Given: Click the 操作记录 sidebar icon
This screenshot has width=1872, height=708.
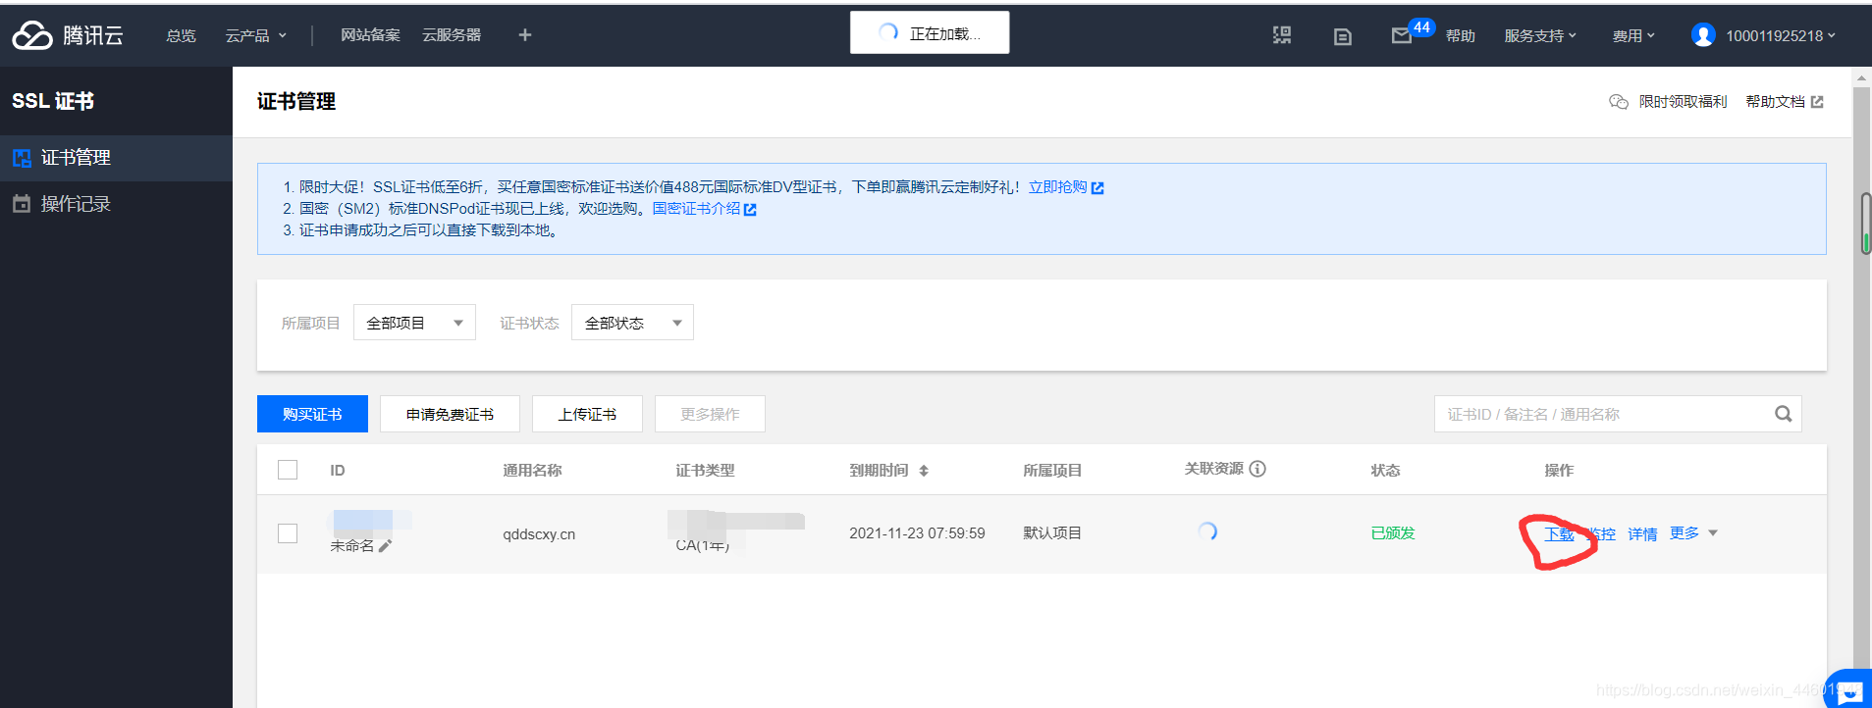Looking at the screenshot, I should point(22,204).
